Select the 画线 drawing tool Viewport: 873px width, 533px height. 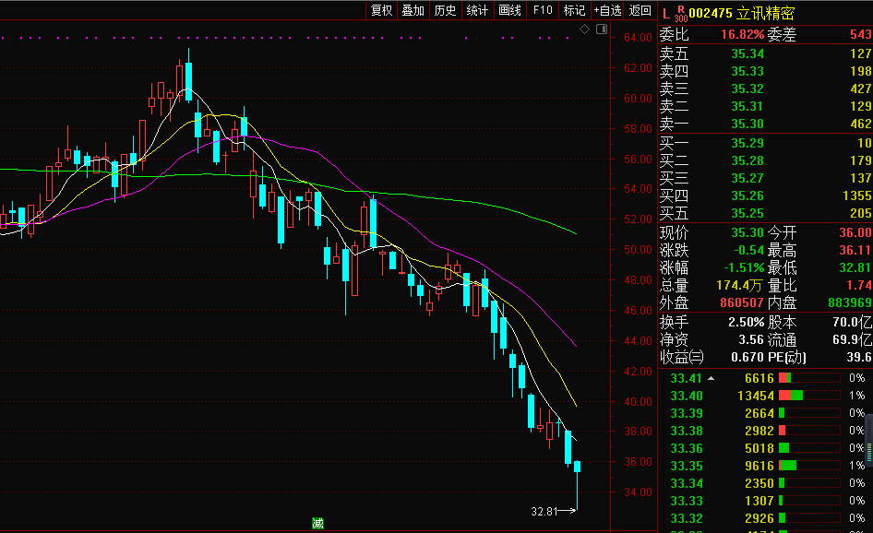point(509,10)
